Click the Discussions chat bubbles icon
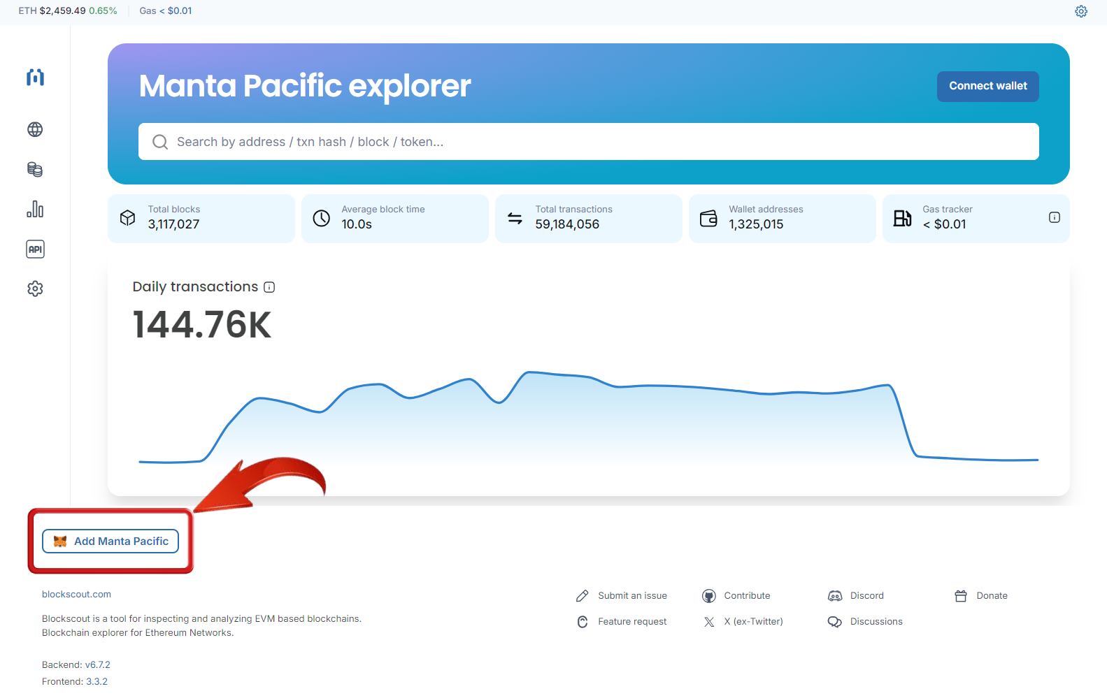Viewport: 1107px width, 698px height. coord(835,622)
